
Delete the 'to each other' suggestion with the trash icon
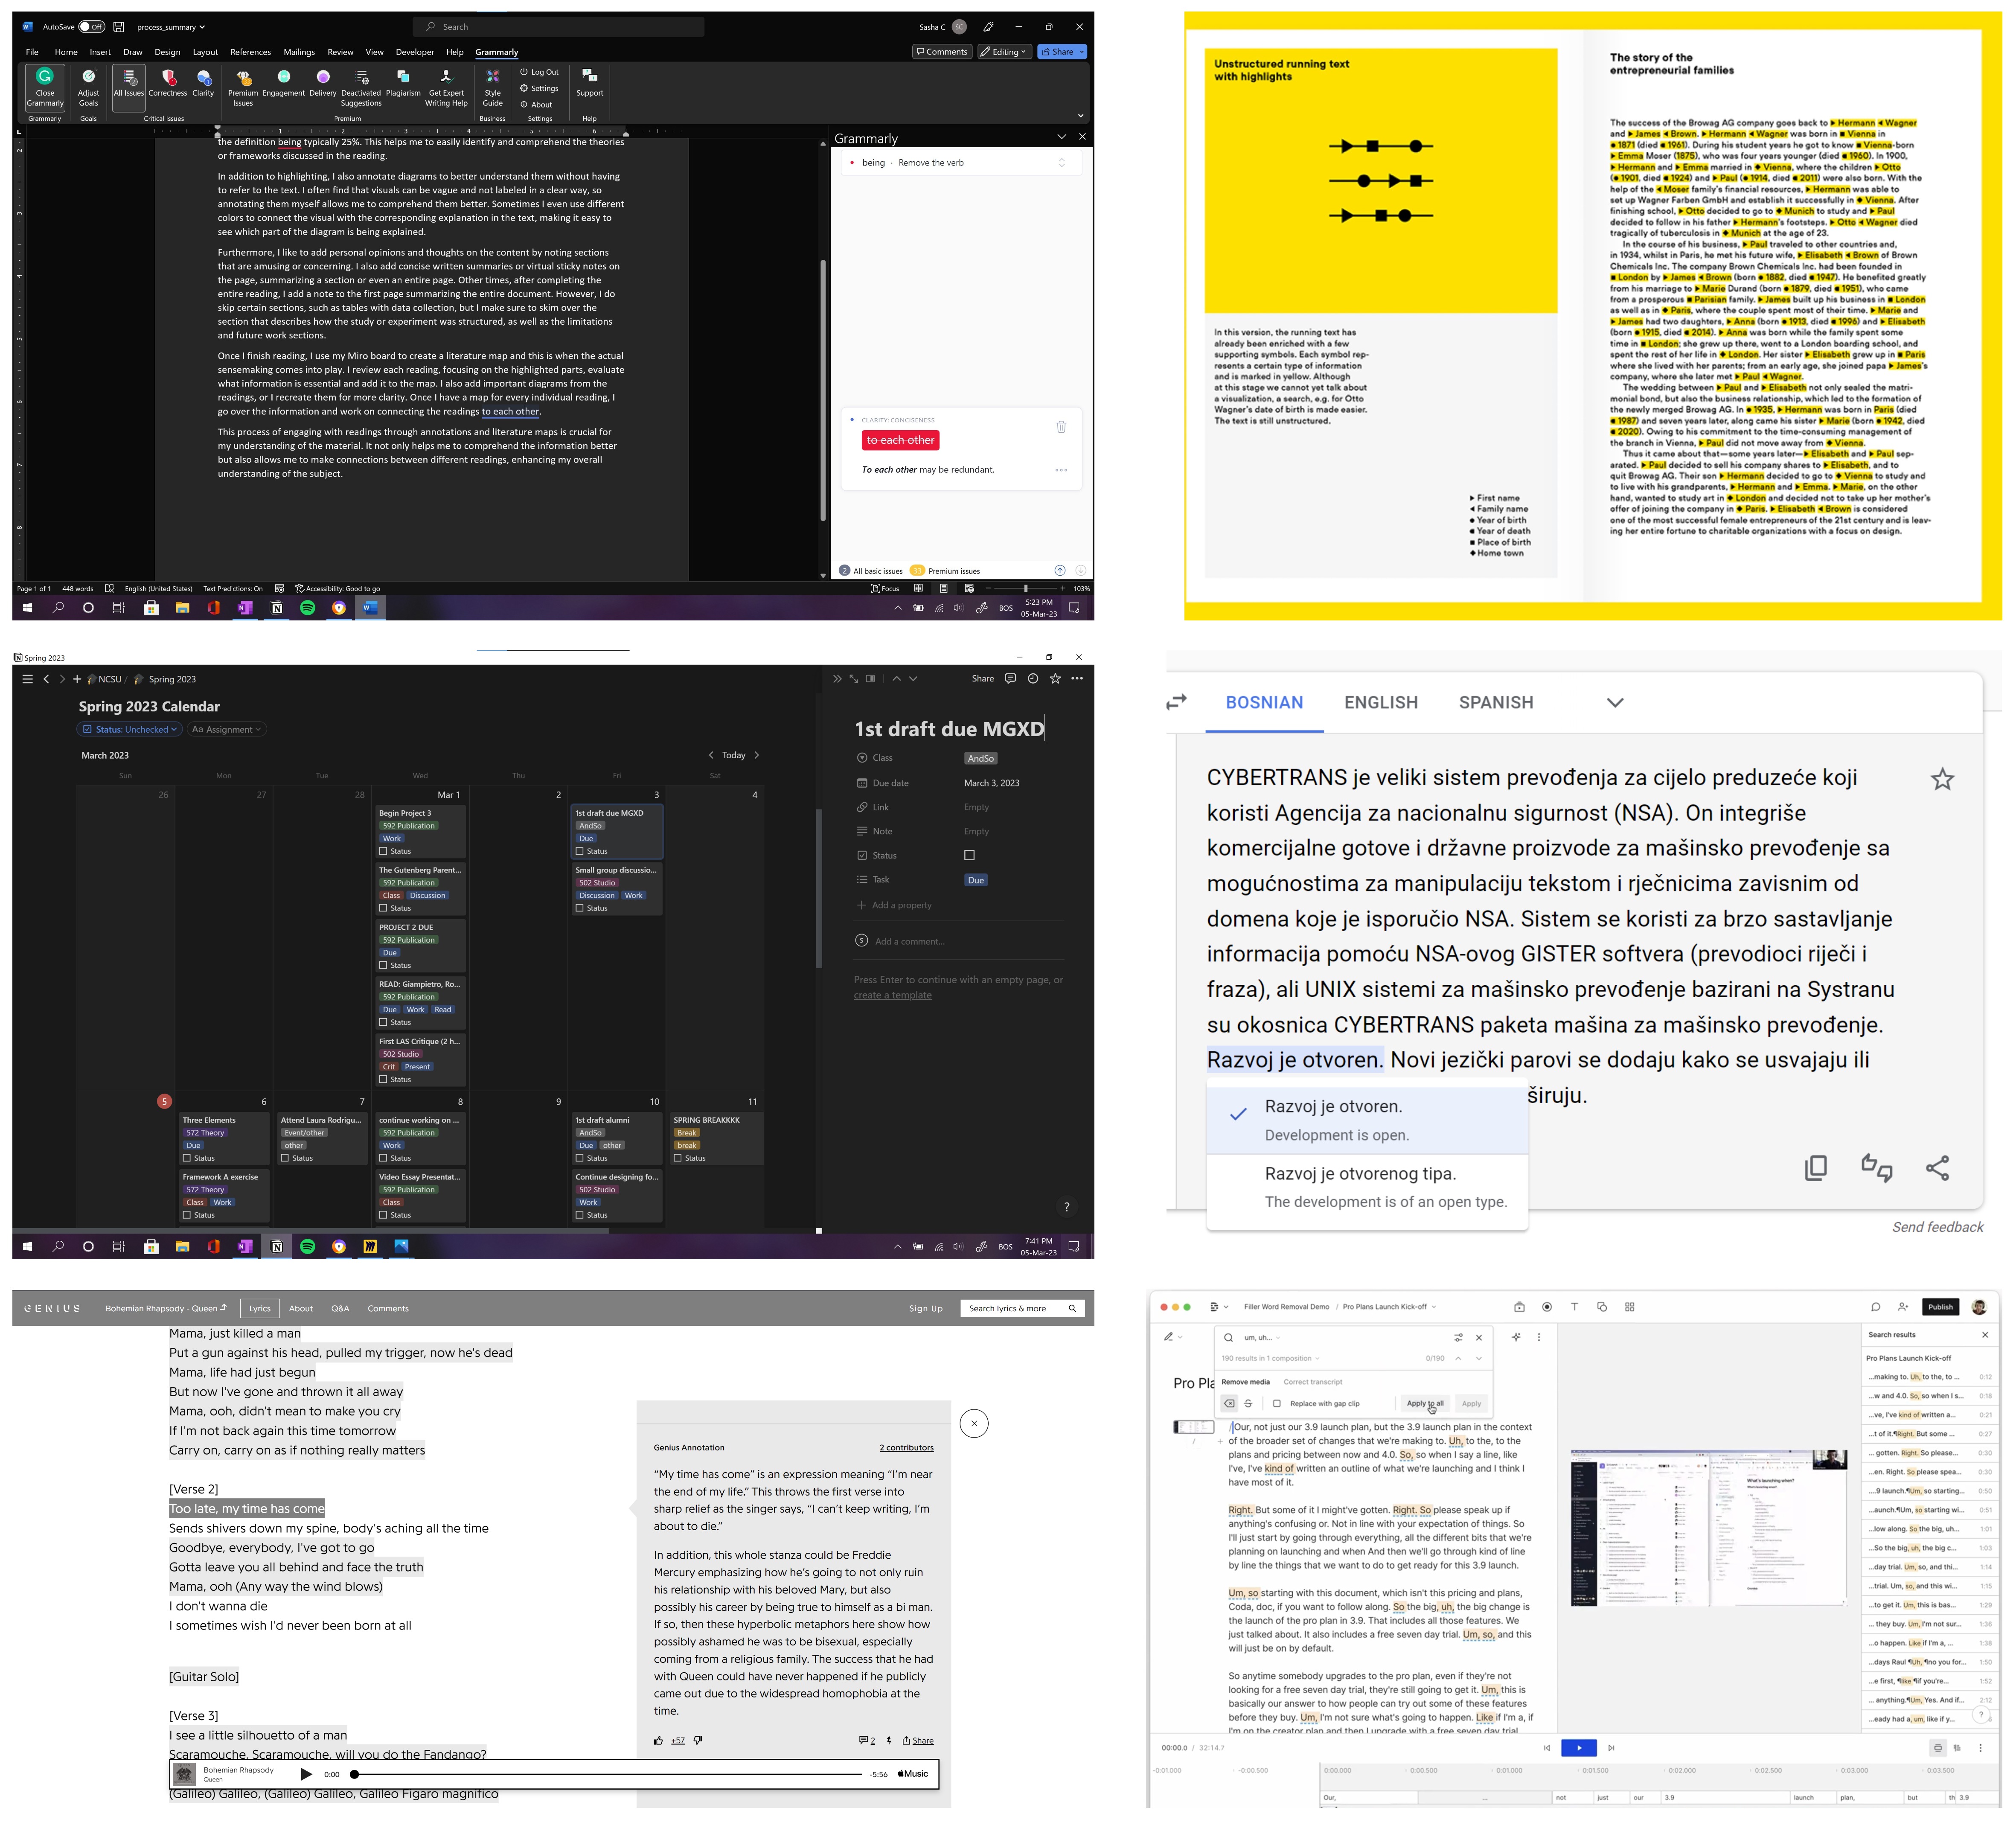pyautogui.click(x=1061, y=427)
